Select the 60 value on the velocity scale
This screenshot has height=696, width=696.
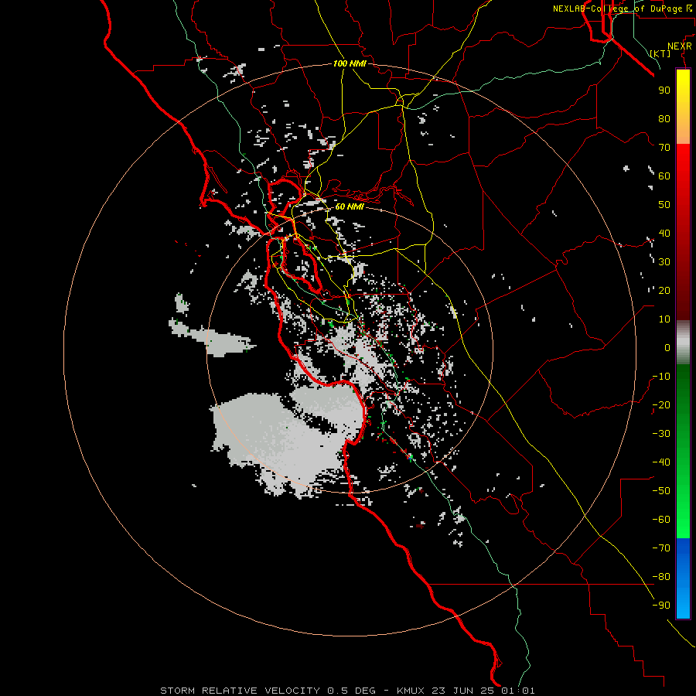click(664, 176)
